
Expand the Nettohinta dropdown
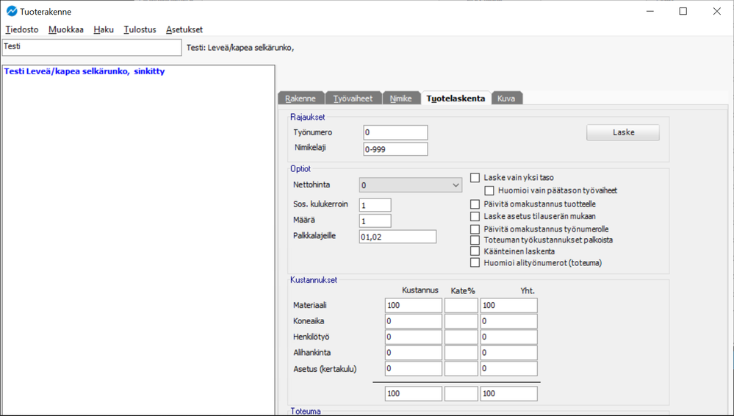pos(411,185)
